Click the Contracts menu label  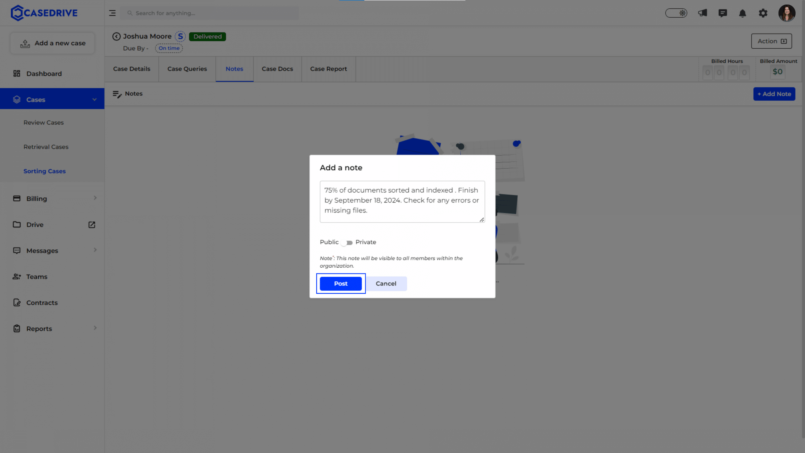click(x=42, y=303)
